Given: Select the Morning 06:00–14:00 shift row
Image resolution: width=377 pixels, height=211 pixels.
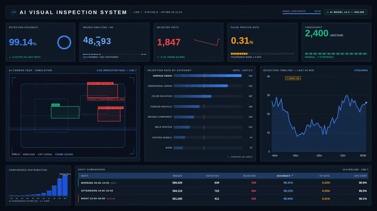Looking at the screenshot, I should (x=223, y=183).
